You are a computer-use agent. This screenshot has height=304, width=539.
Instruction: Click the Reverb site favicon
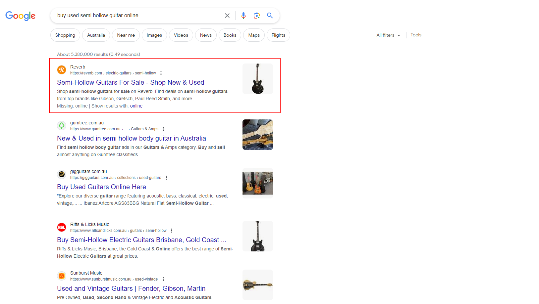click(62, 70)
